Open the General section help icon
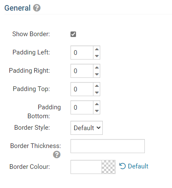The width and height of the screenshot is (172, 188). click(x=37, y=8)
